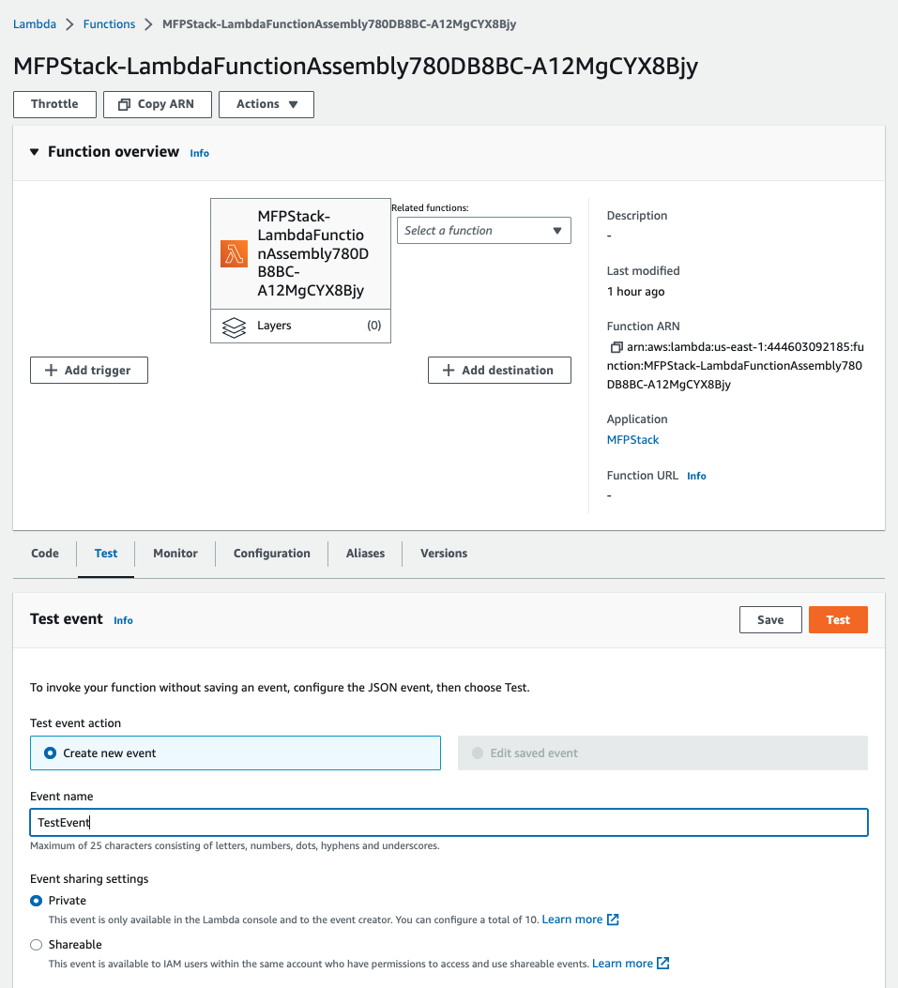Open the MFPStack application link

632,439
